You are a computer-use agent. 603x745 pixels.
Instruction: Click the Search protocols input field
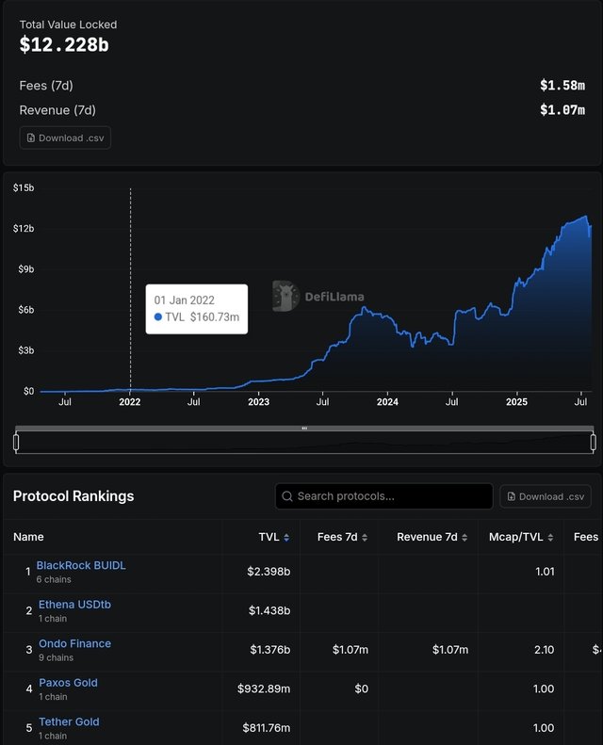click(x=384, y=496)
